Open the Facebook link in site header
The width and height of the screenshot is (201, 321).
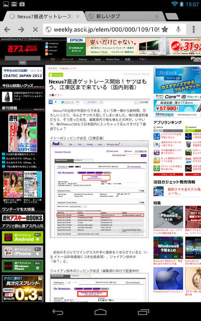click(x=52, y=44)
